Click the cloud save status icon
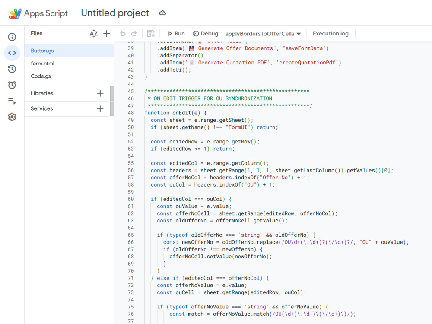The height and width of the screenshot is (324, 432). click(162, 13)
